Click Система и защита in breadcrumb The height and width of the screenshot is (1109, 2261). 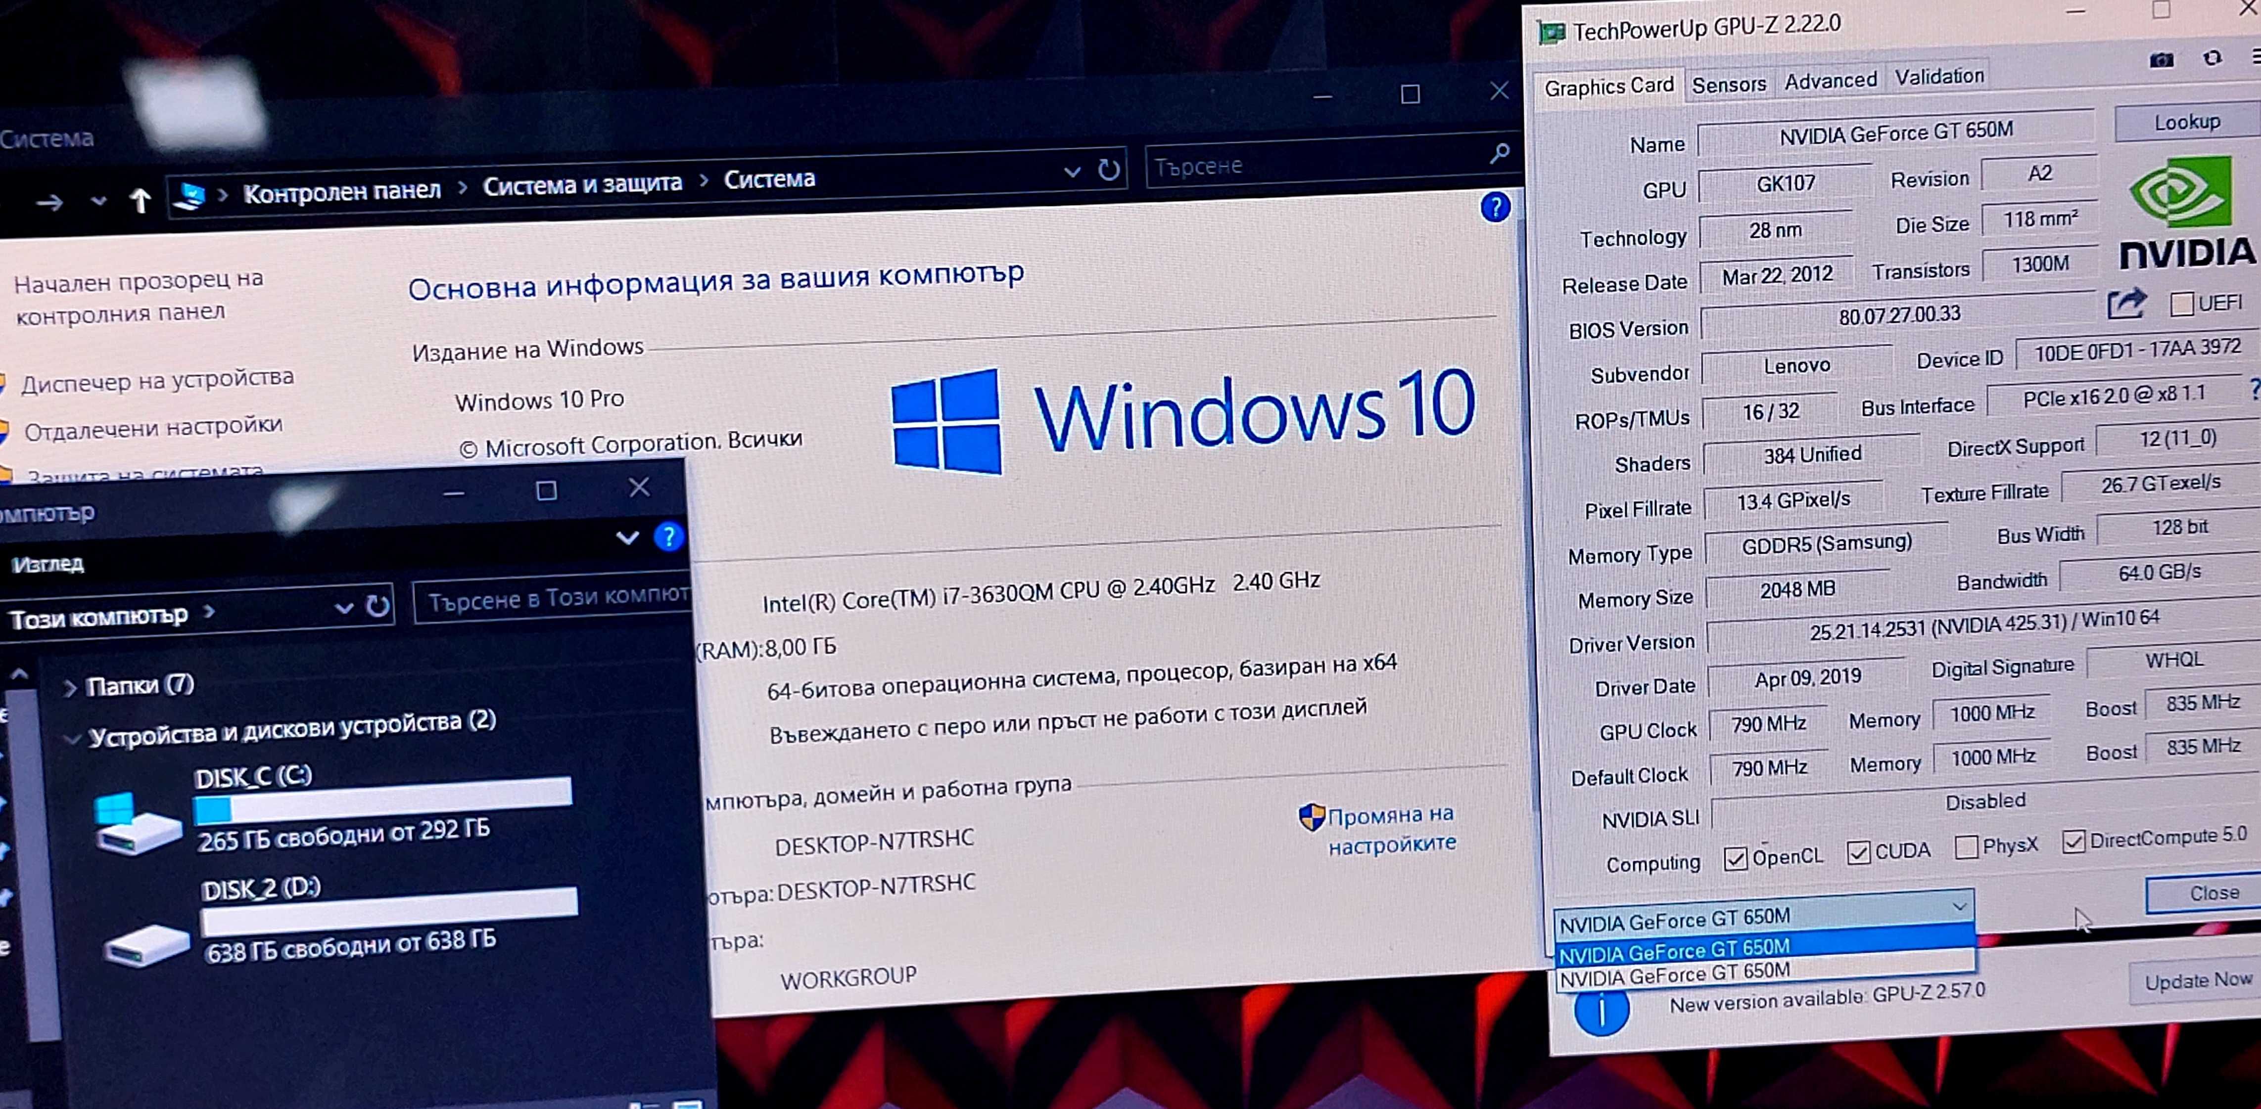click(582, 184)
